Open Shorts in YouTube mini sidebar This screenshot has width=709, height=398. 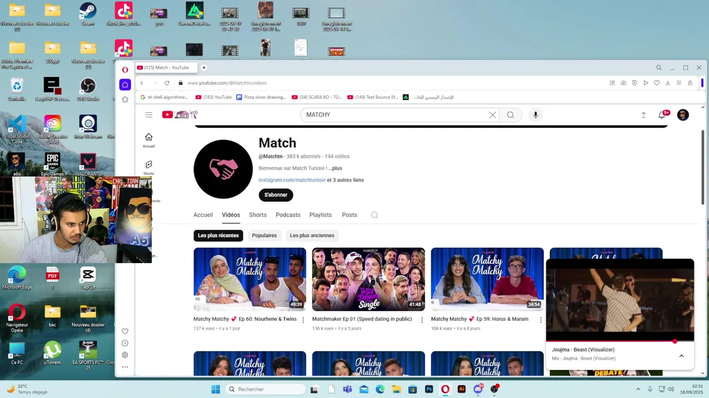click(x=148, y=168)
